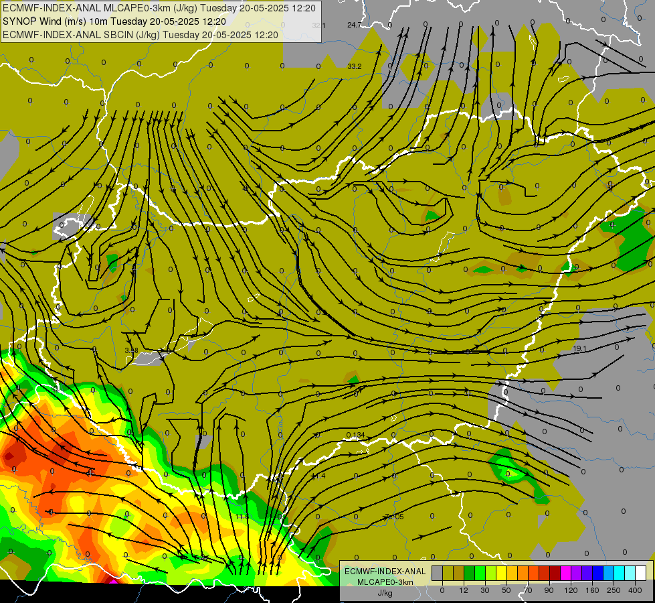The image size is (655, 603).
Task: Click the legend value 70
Action: (528, 590)
